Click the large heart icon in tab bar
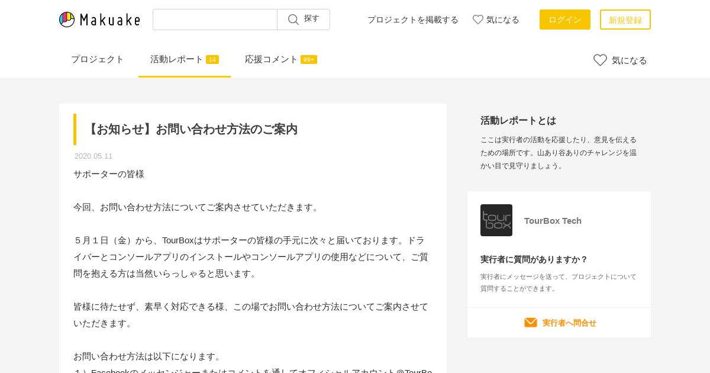The width and height of the screenshot is (710, 373). point(600,60)
